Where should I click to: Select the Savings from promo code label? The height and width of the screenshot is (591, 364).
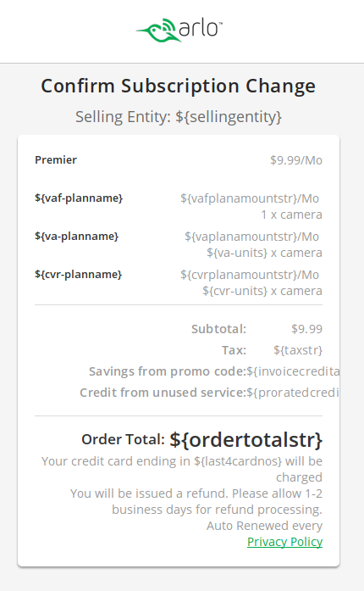coord(168,371)
